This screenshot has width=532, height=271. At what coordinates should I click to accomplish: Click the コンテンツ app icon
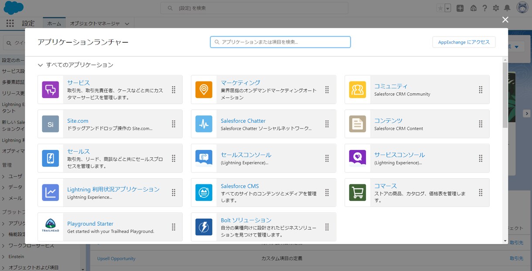pos(358,124)
